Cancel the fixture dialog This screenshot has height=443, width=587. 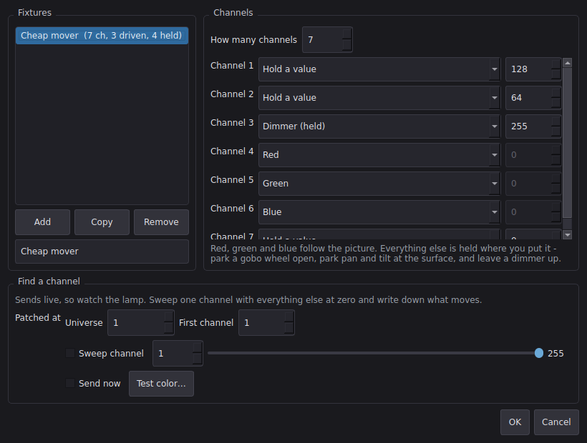556,422
